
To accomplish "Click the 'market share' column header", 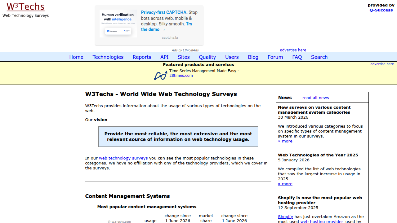I will tap(206, 218).
